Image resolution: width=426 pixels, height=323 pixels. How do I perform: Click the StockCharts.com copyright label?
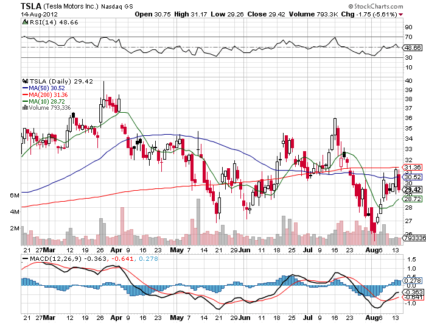click(x=375, y=6)
